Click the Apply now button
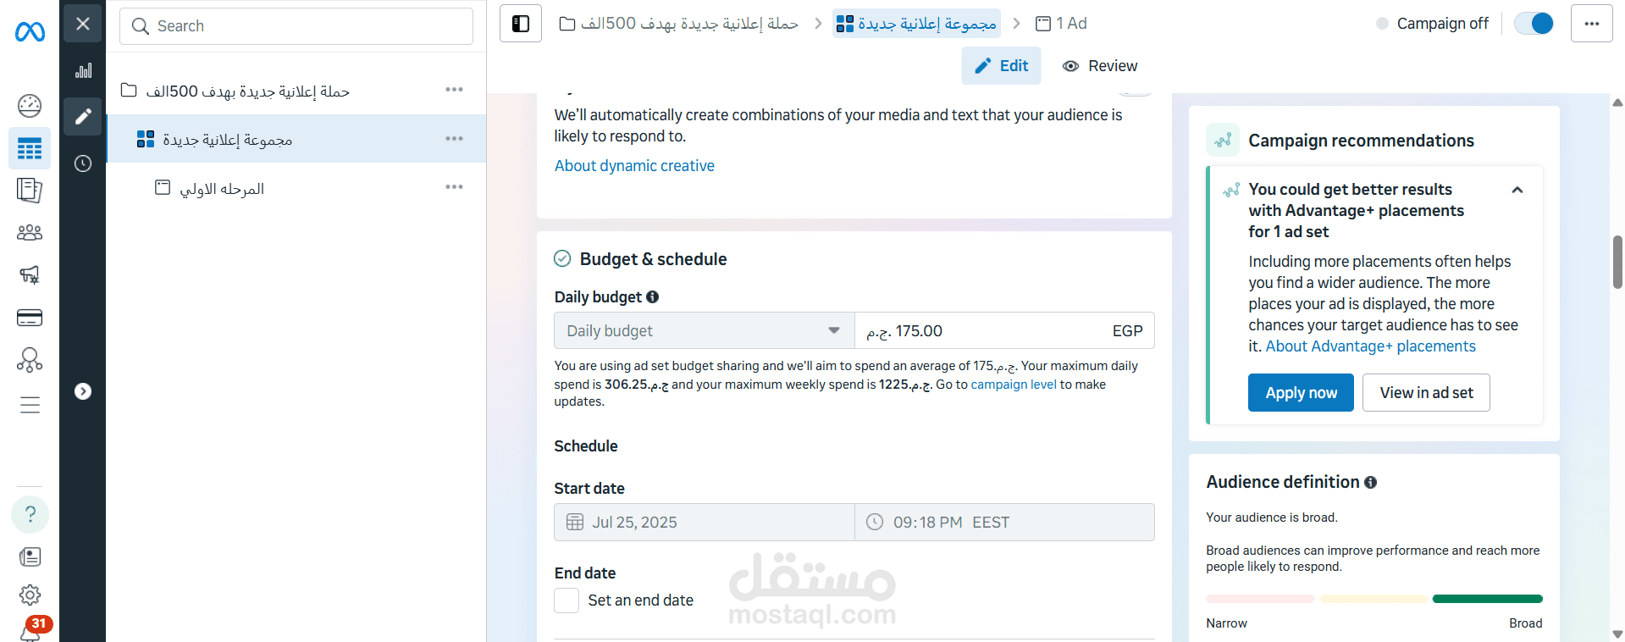Viewport: 1625px width, 642px height. coord(1301,393)
